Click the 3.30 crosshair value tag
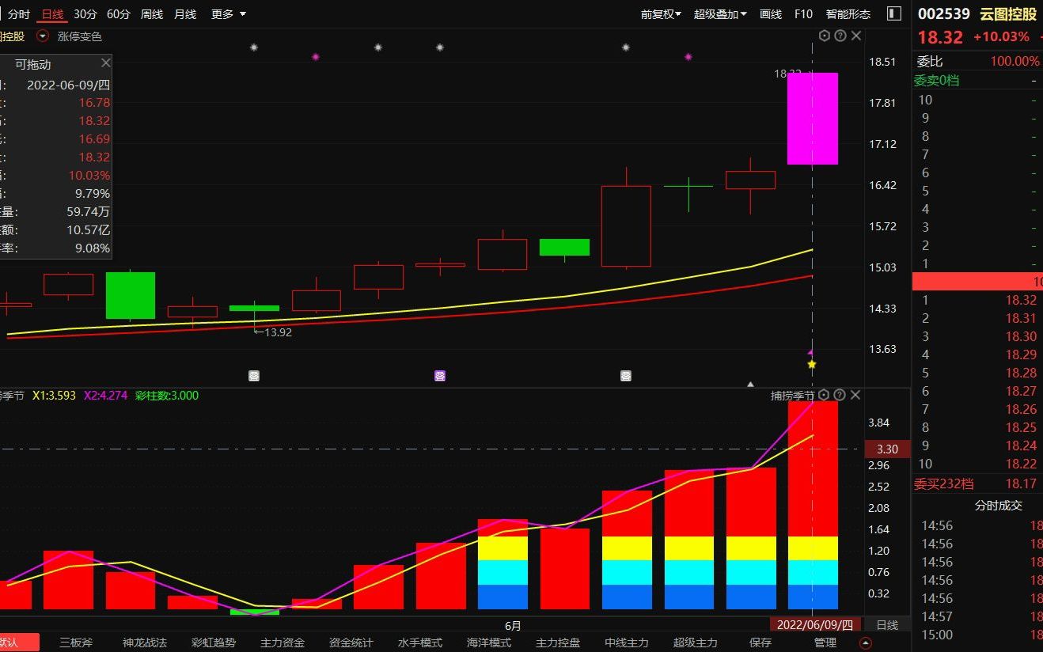This screenshot has width=1043, height=652. (887, 449)
